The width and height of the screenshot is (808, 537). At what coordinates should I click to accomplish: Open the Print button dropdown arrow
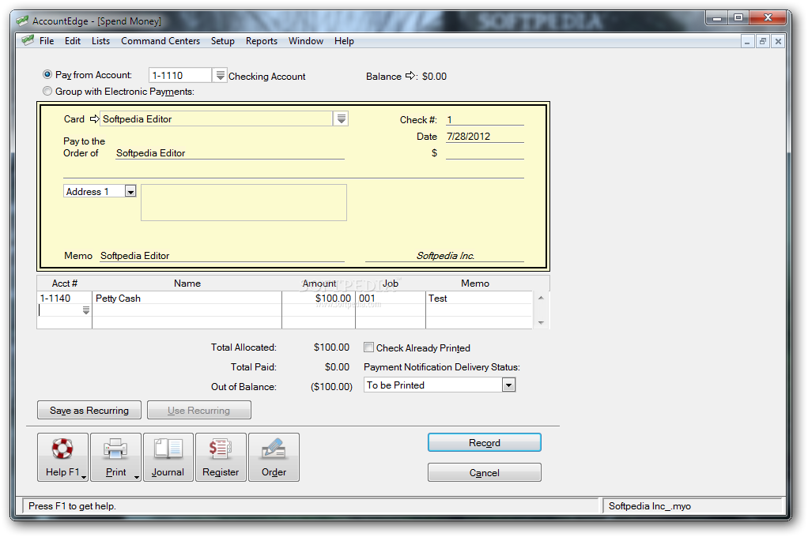pos(137,477)
